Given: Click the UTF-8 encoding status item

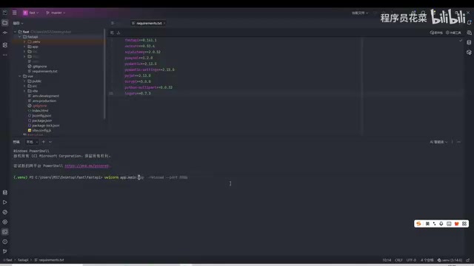Looking at the screenshot, I should [412, 260].
